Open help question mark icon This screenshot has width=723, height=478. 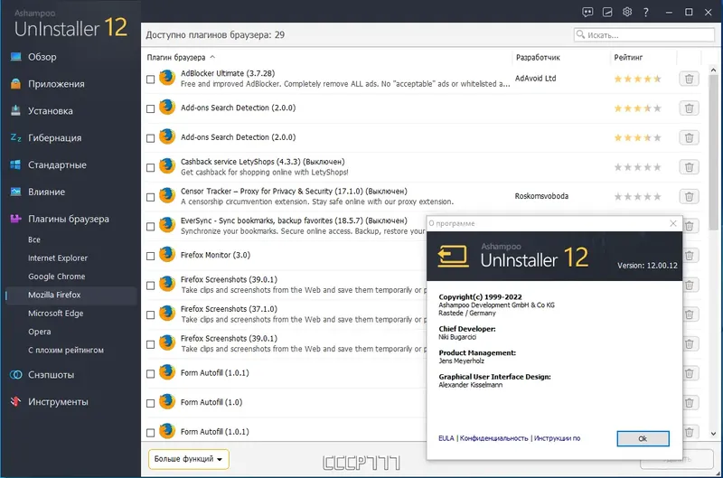[x=646, y=13]
